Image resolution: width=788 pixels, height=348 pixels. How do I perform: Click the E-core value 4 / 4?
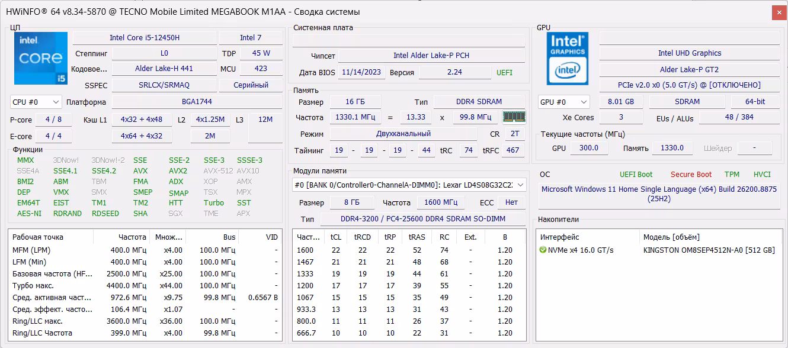53,136
